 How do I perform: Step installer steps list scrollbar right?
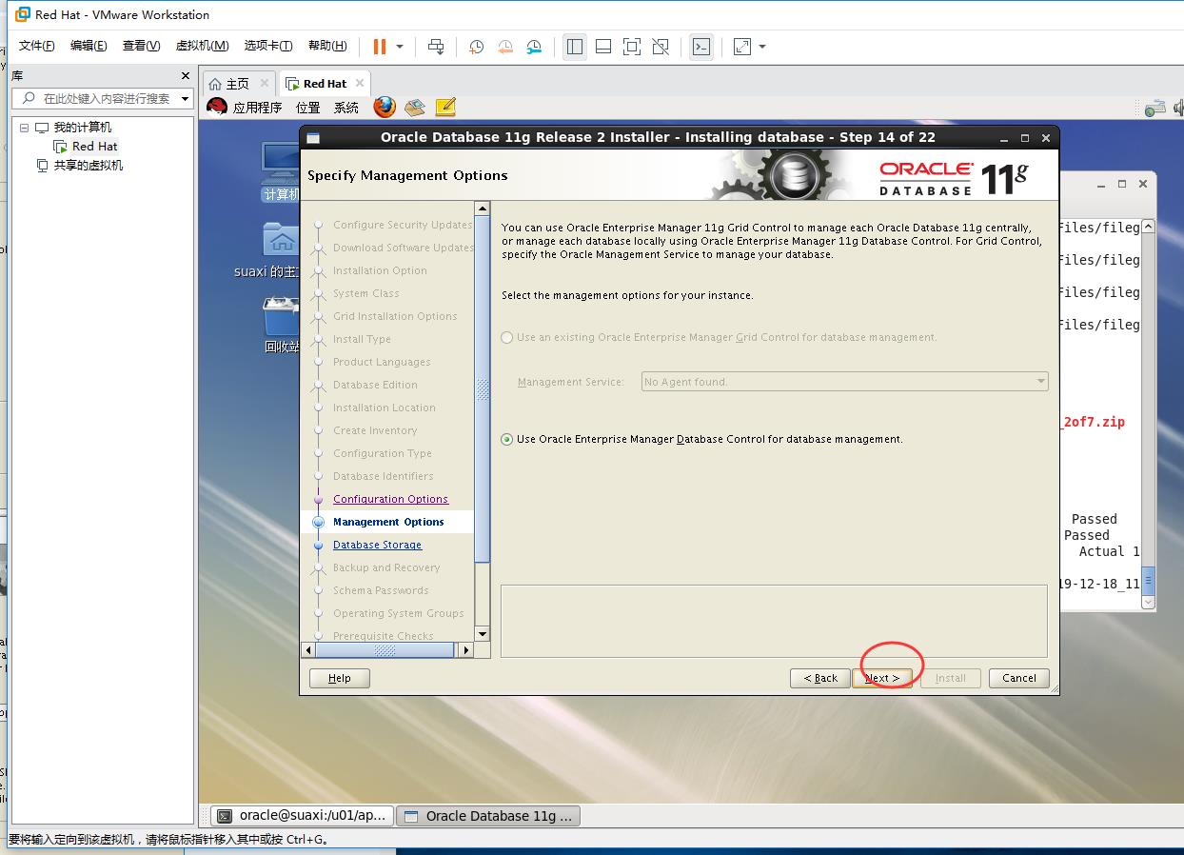(465, 650)
